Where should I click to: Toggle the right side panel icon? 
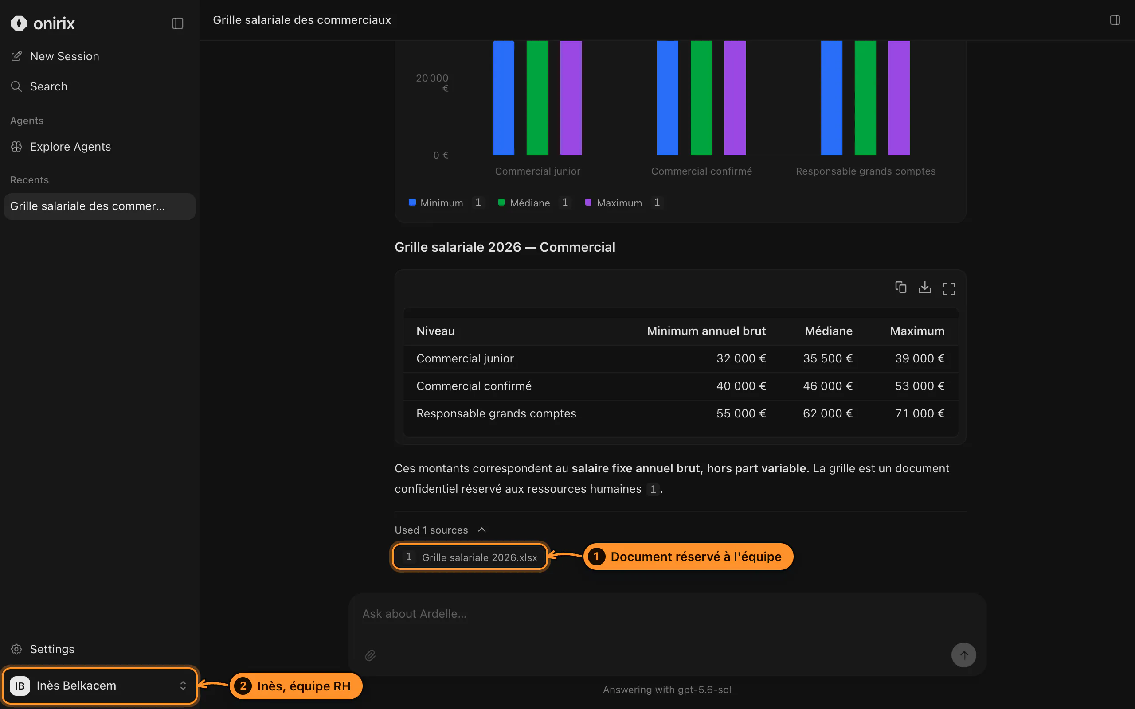coord(1115,19)
